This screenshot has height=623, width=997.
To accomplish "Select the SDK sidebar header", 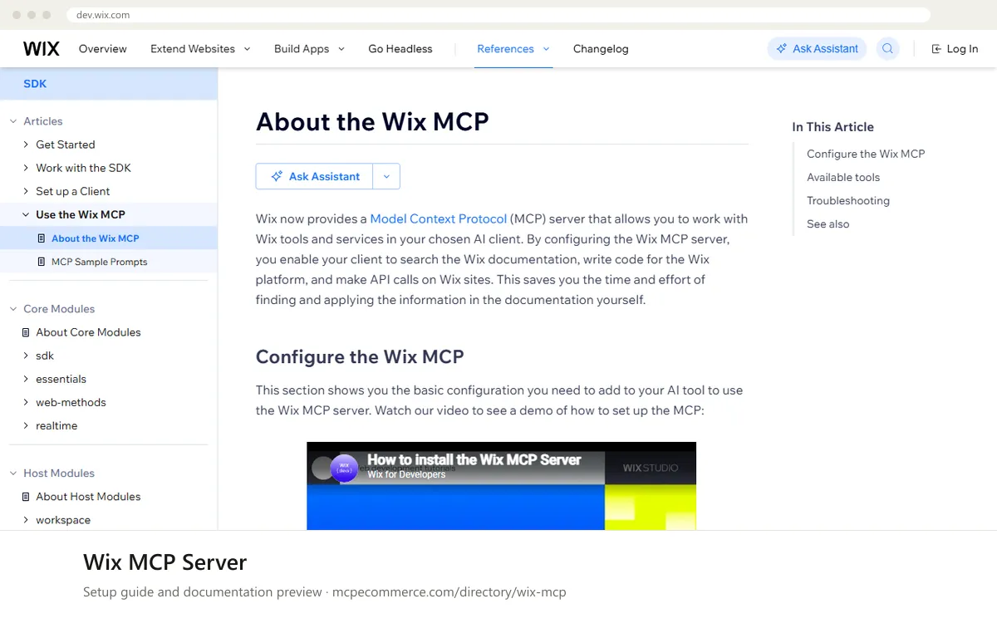I will 109,84.
